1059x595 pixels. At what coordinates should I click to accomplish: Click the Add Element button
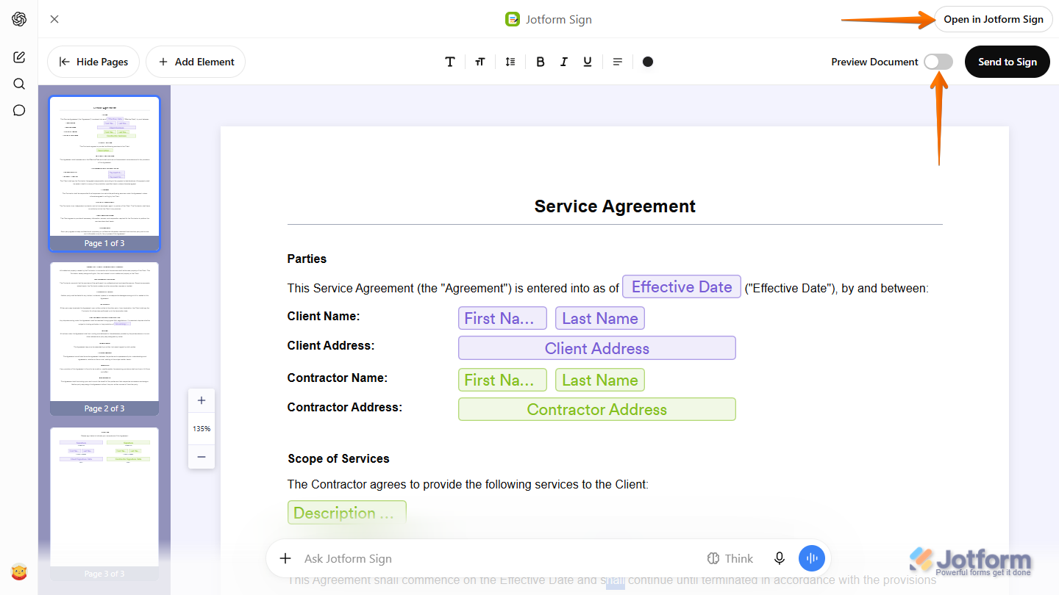click(x=196, y=62)
